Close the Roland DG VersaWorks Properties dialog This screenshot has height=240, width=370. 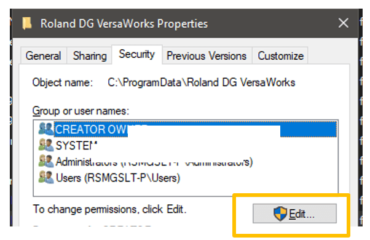point(343,23)
